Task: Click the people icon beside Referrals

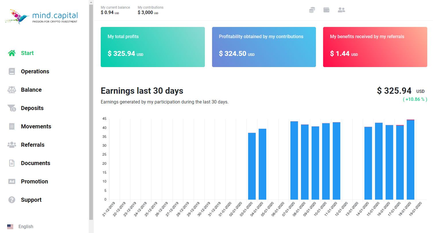Action: coord(12,145)
